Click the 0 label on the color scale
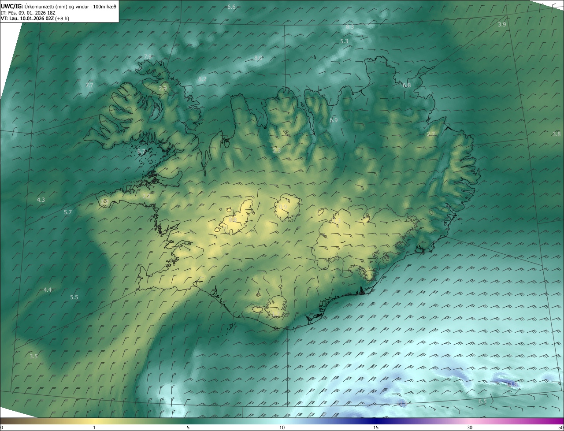The image size is (564, 431). click(x=2, y=428)
